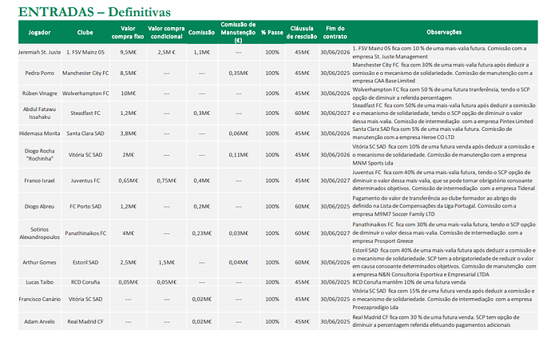The width and height of the screenshot is (551, 346).
Task: Select the '2,5M€' fixed value cell
Action: click(128, 263)
